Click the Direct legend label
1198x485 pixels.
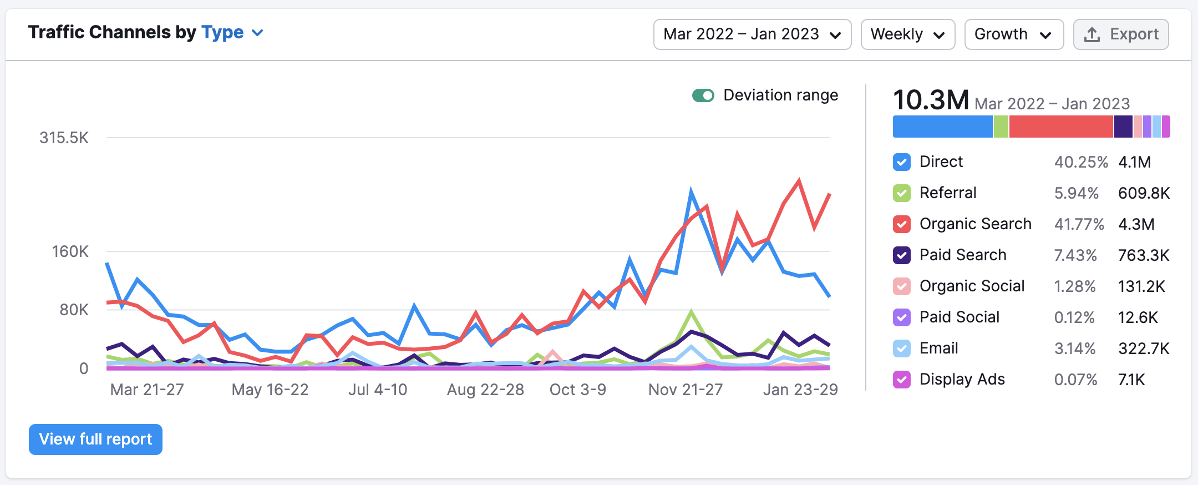(941, 161)
